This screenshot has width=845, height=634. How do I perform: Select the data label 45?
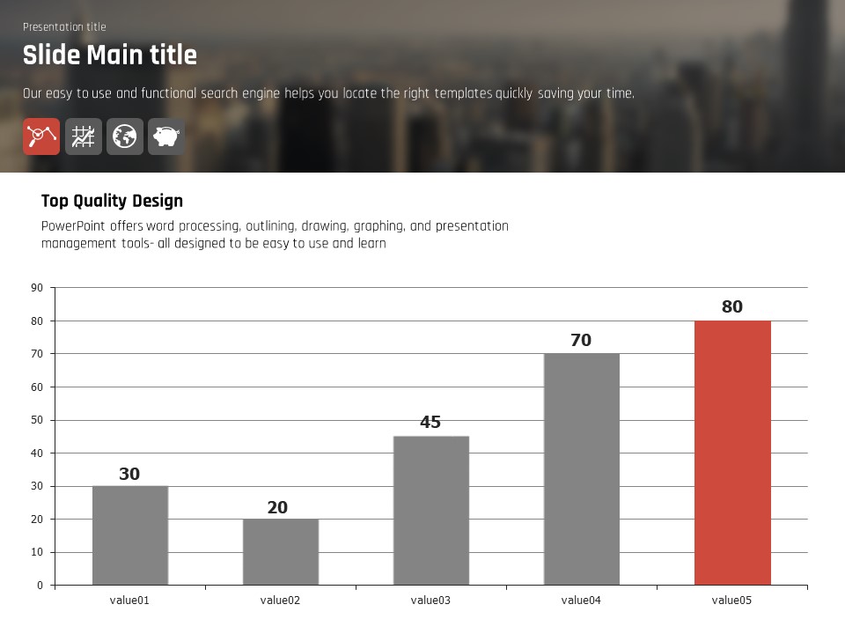430,423
